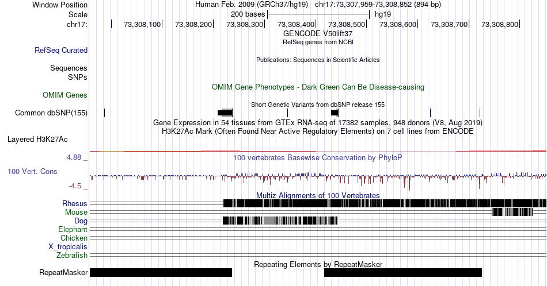Image resolution: width=547 pixels, height=286 pixels.
Task: Click the 73,308,500 ruler position
Action: pos(347,24)
